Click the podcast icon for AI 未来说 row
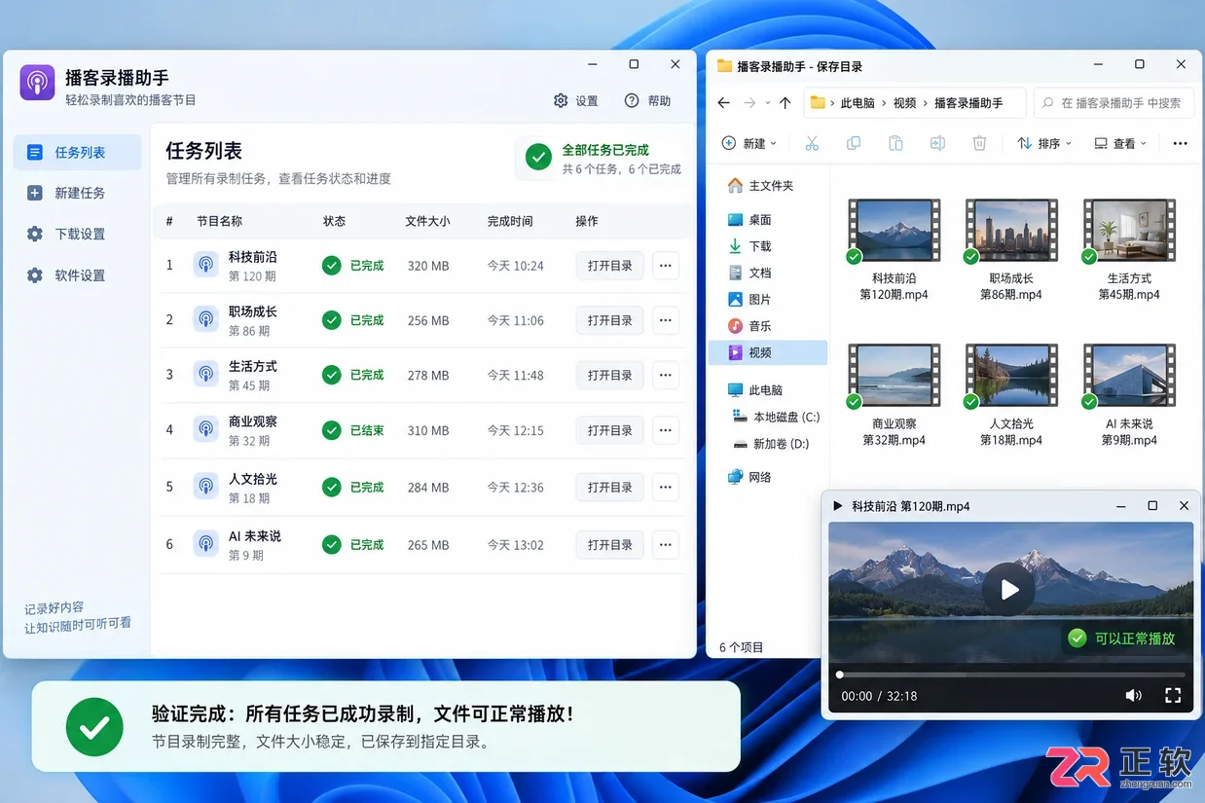 (x=205, y=544)
